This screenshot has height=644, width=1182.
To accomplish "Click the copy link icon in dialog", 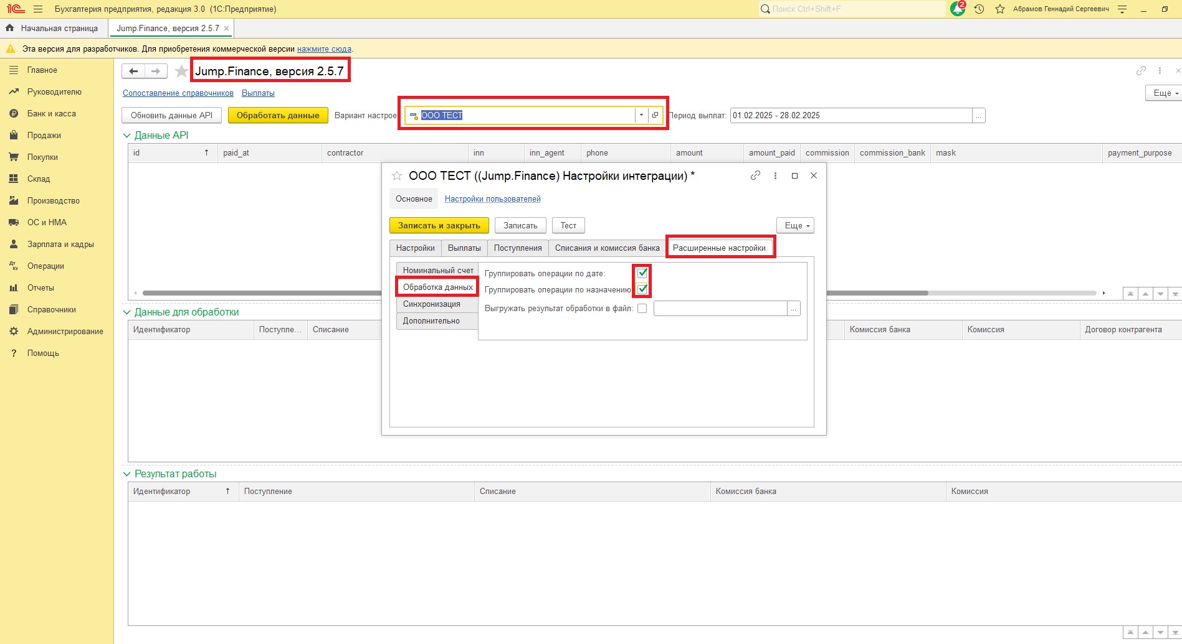I will point(755,175).
